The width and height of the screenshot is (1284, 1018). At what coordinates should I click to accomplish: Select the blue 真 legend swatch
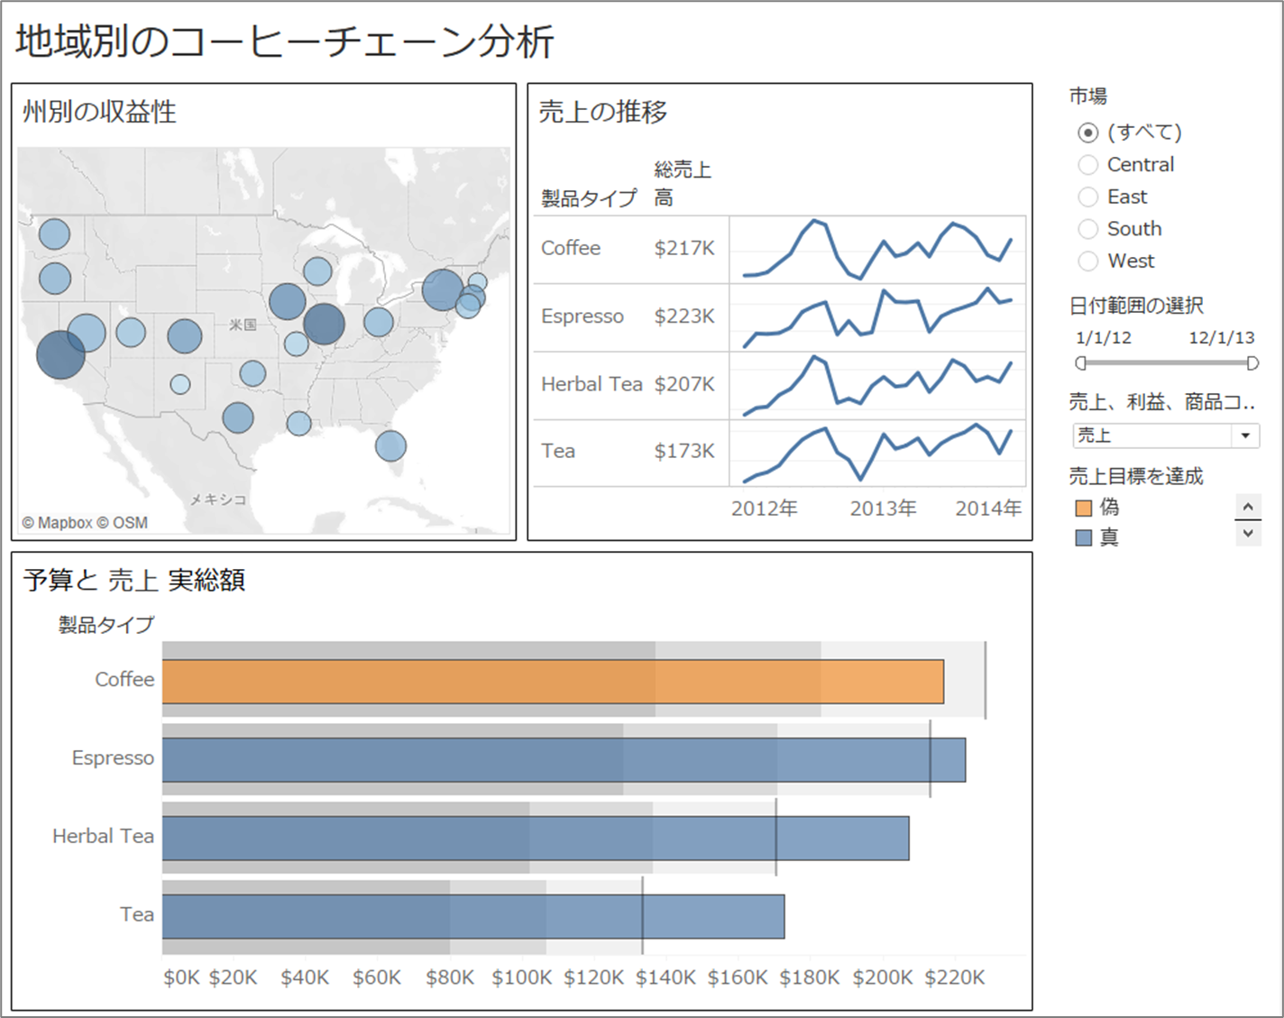tap(1083, 537)
